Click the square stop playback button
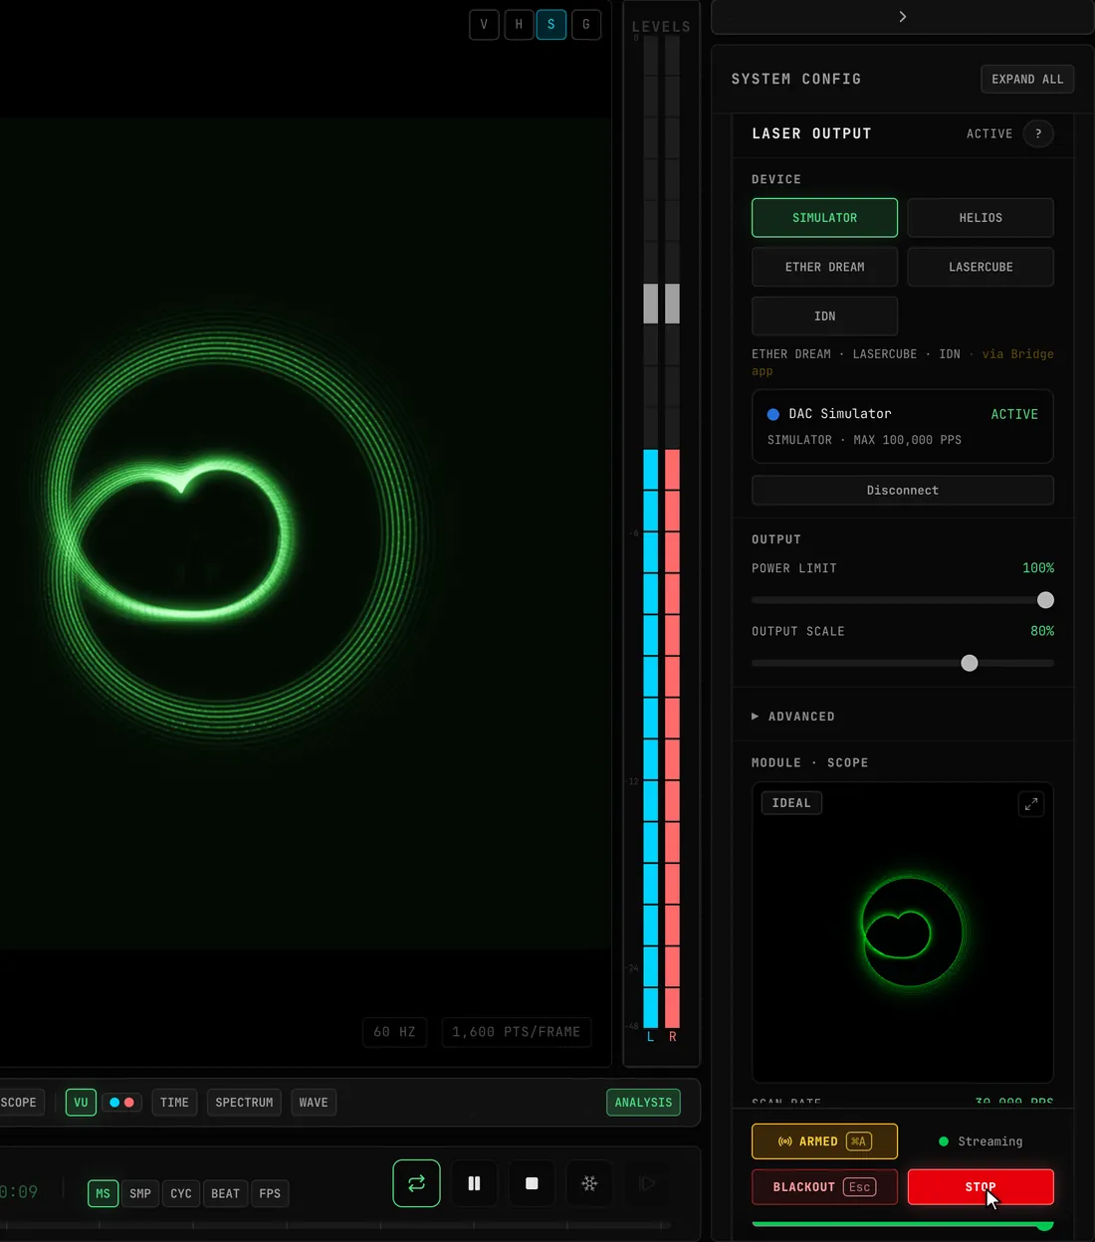The image size is (1095, 1242). 532,1183
